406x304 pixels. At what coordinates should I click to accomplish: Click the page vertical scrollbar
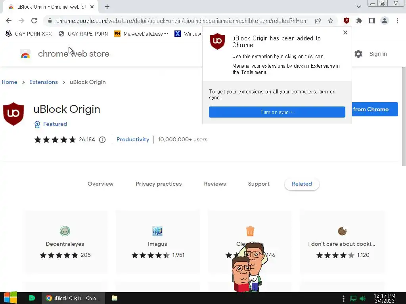404,116
